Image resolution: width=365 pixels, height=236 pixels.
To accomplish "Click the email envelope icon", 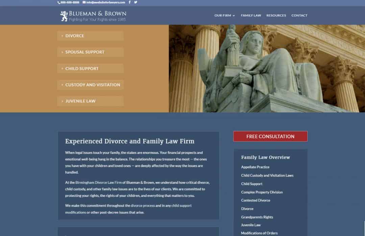I will [x=84, y=2].
